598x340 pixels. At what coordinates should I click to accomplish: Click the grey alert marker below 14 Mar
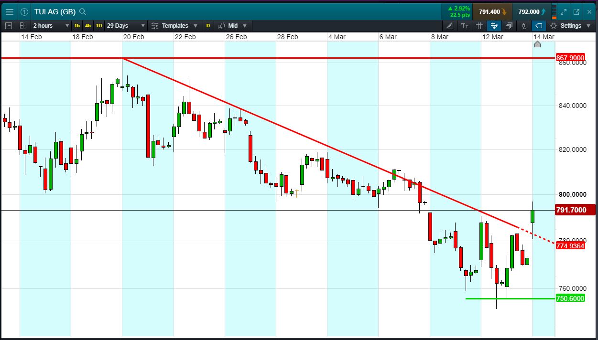537,44
